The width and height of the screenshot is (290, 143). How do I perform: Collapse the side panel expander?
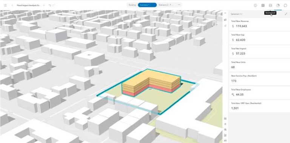coord(225,13)
